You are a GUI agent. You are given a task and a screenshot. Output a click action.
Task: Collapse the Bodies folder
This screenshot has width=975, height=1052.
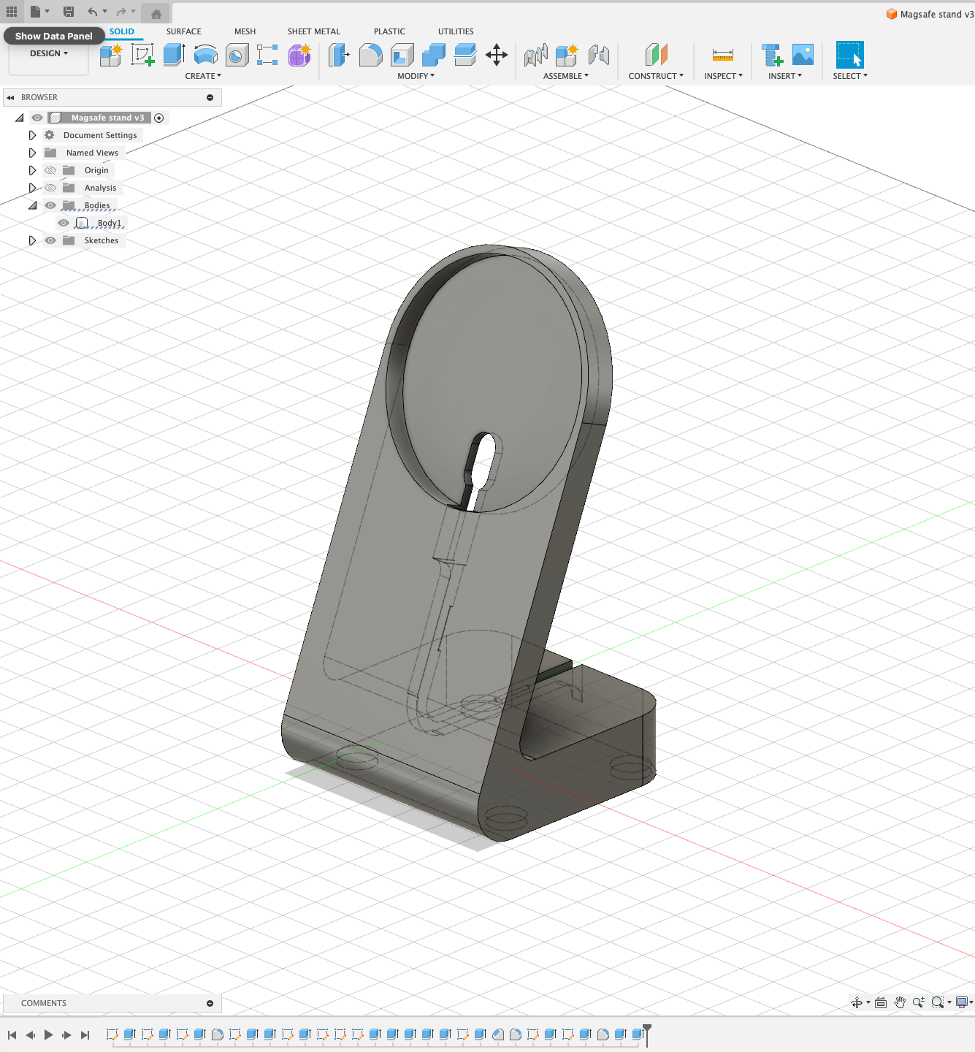point(32,205)
